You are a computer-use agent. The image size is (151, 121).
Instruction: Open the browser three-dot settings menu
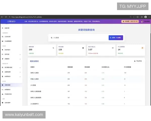point(149,17)
